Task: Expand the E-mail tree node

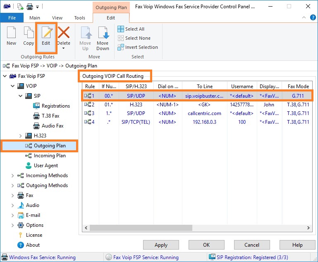Action: pos(12,215)
